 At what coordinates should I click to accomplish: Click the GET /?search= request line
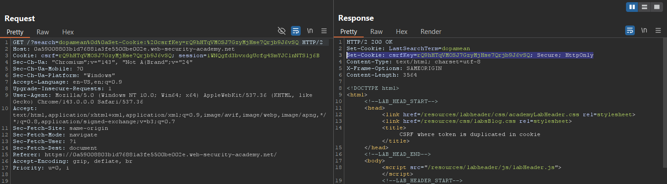click(168, 42)
